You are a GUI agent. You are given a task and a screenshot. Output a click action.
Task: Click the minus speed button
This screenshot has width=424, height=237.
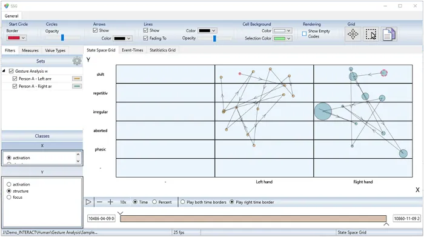(99, 202)
